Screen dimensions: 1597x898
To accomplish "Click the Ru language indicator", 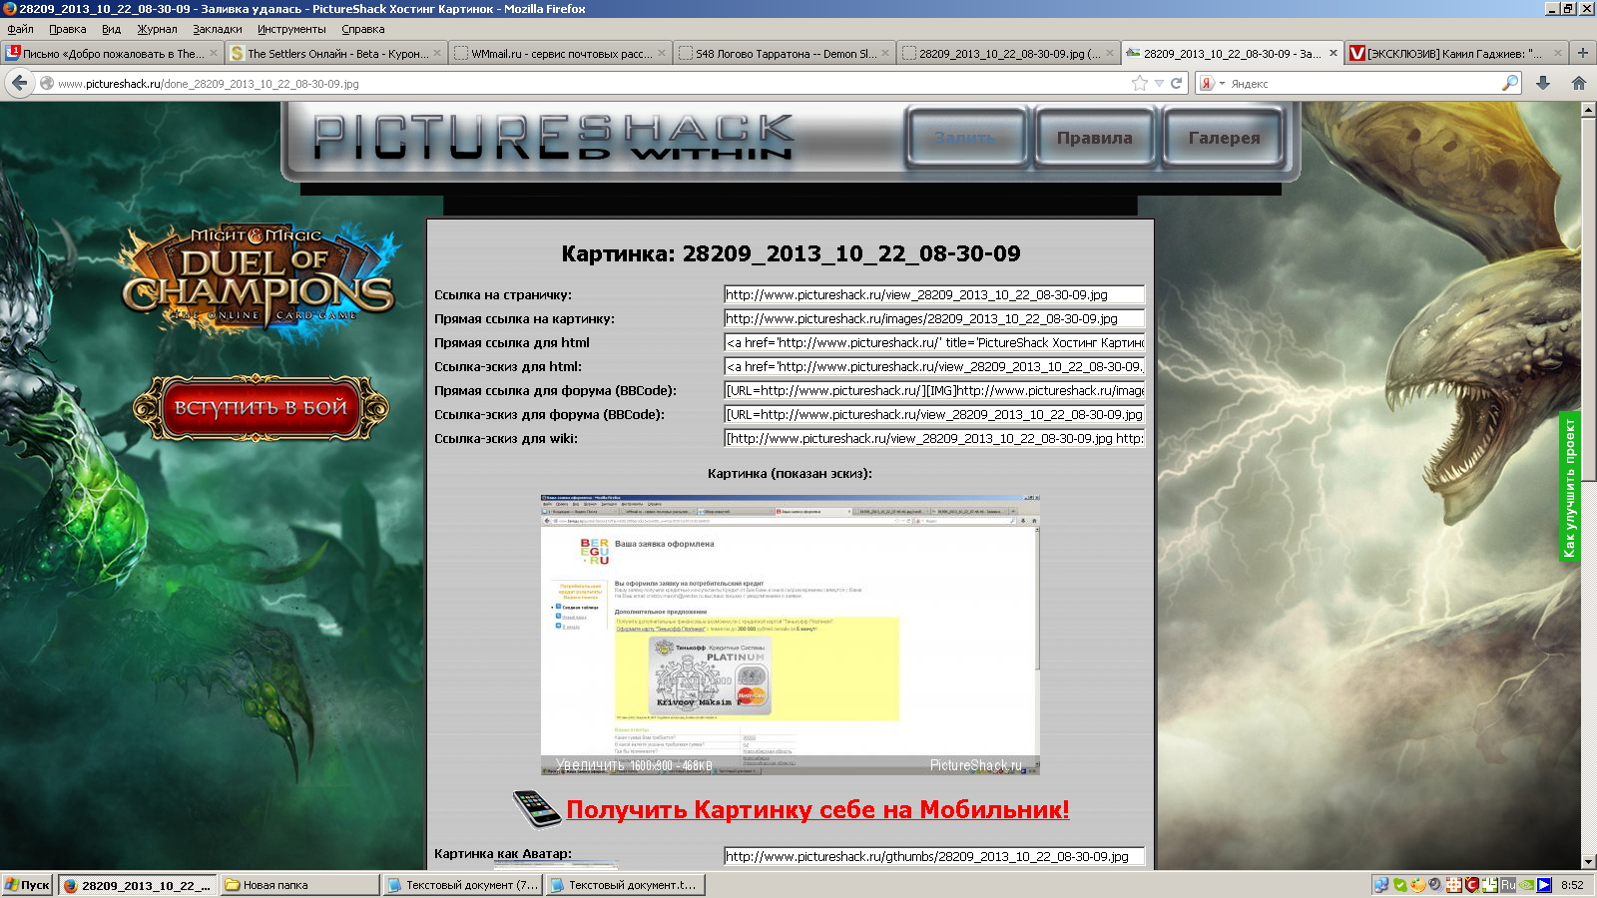I will coord(1508,885).
